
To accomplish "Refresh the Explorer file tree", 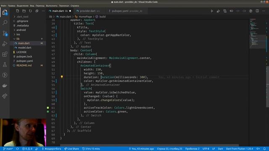I will click(x=30, y=11).
